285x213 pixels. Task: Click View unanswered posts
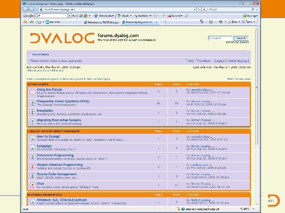(x=43, y=79)
